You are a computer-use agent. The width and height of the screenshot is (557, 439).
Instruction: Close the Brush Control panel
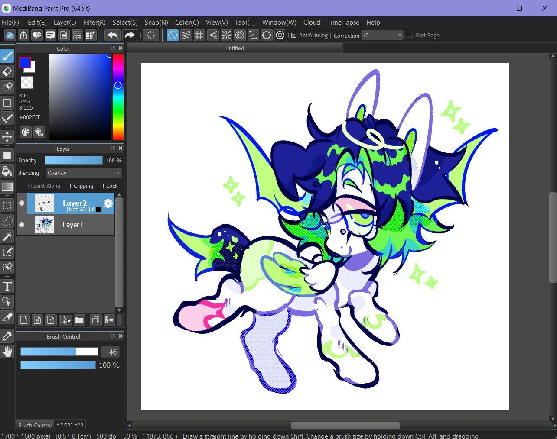coord(121,336)
